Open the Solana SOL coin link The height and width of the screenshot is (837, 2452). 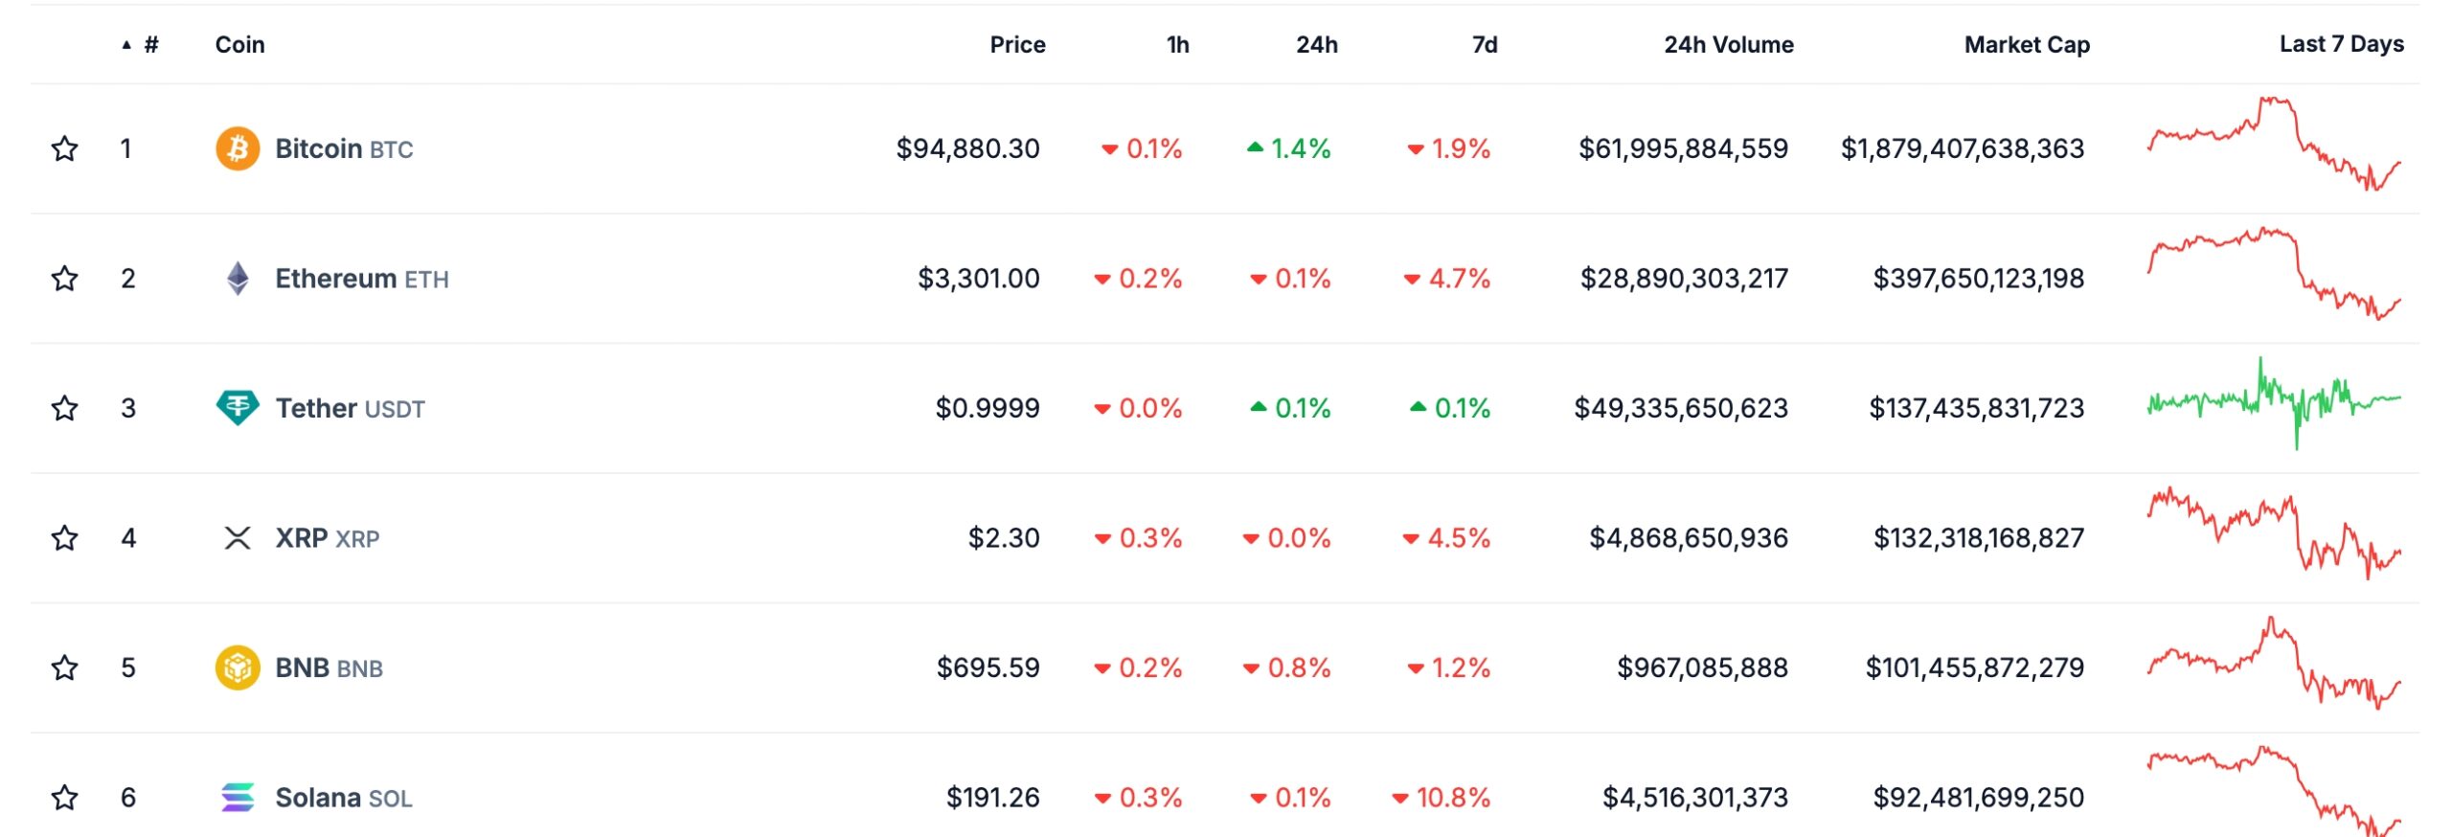tap(343, 797)
